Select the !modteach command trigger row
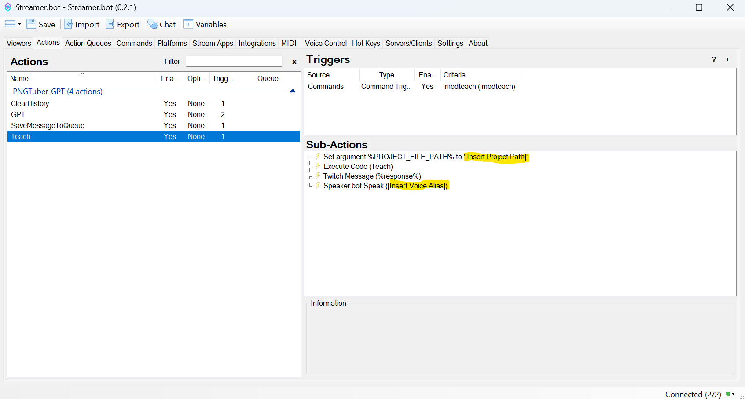Screen dimensions: 745x399 tap(479, 86)
